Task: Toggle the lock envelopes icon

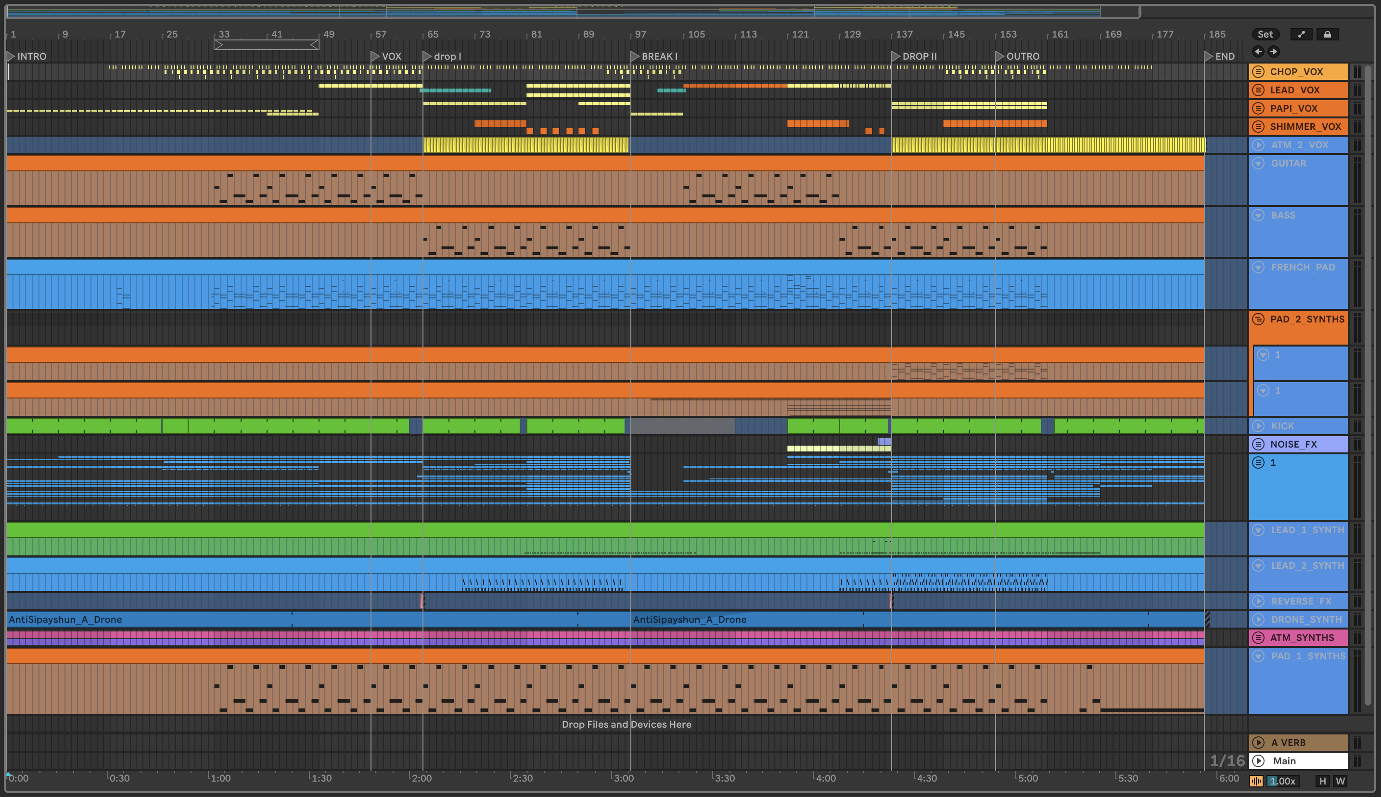Action: 1327,34
